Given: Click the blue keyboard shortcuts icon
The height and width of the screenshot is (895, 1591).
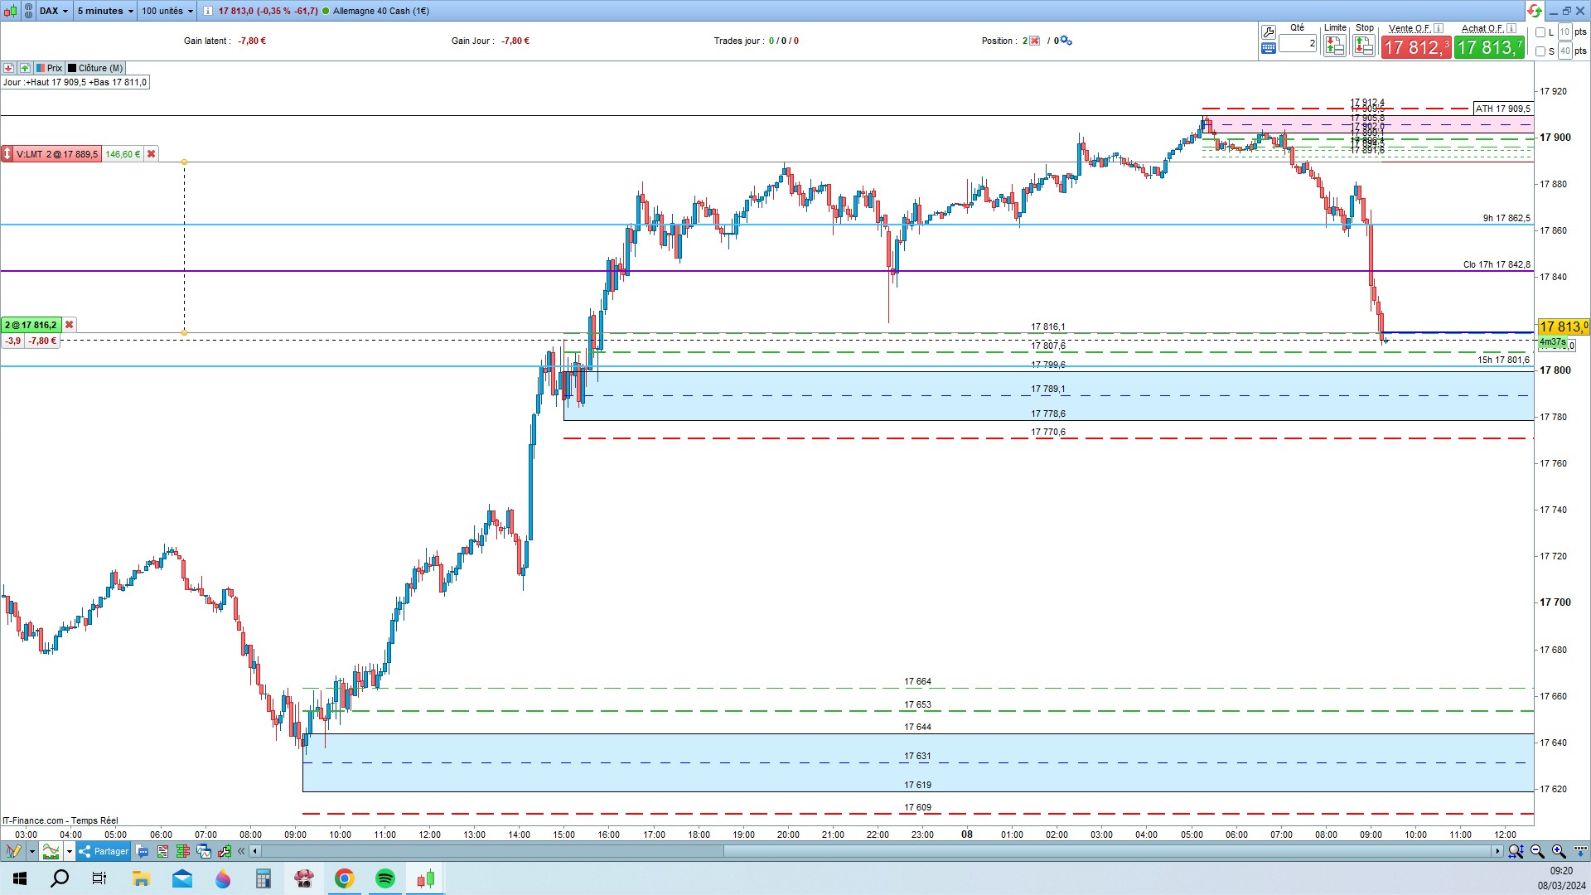Looking at the screenshot, I should tap(1268, 49).
